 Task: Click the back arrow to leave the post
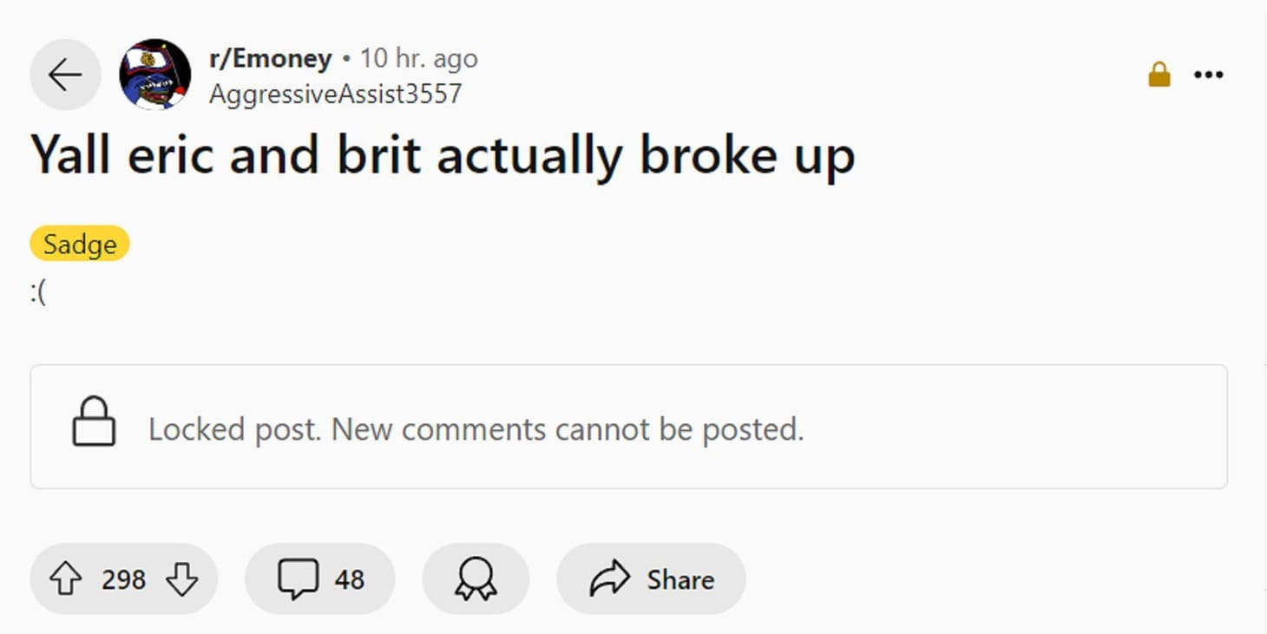(x=65, y=74)
